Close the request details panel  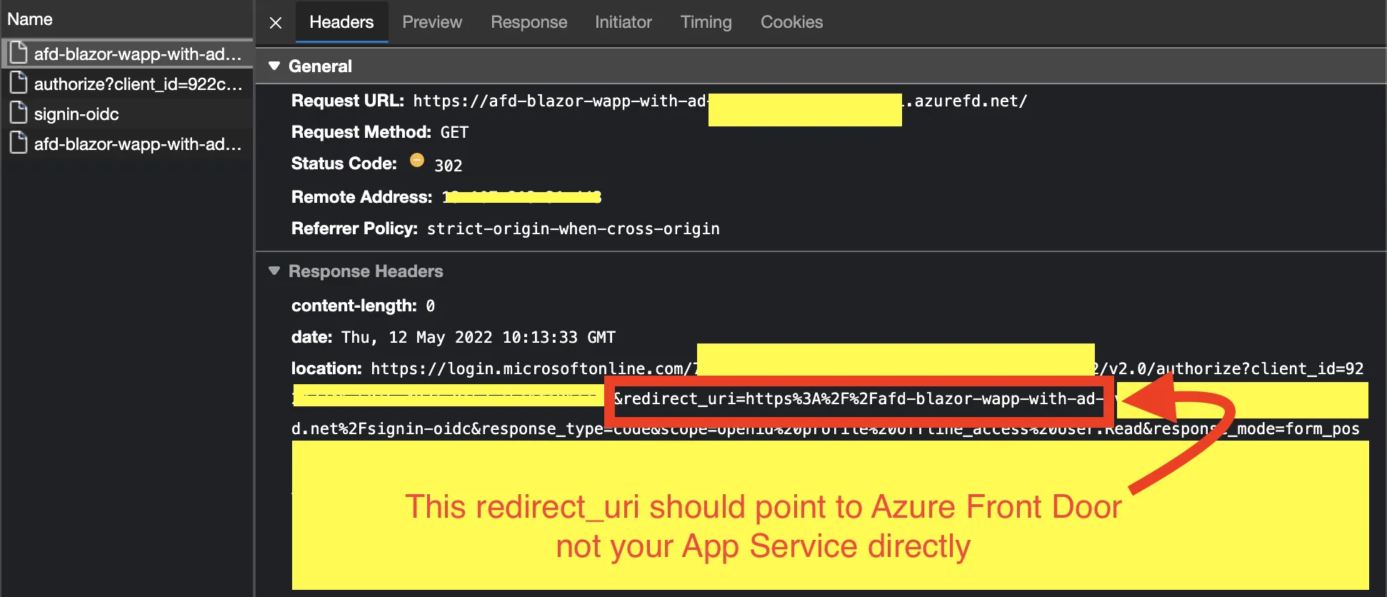tap(276, 23)
